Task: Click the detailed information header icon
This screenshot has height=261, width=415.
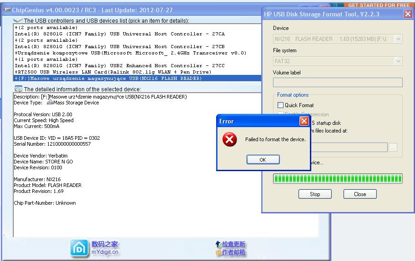Action: pos(18,89)
